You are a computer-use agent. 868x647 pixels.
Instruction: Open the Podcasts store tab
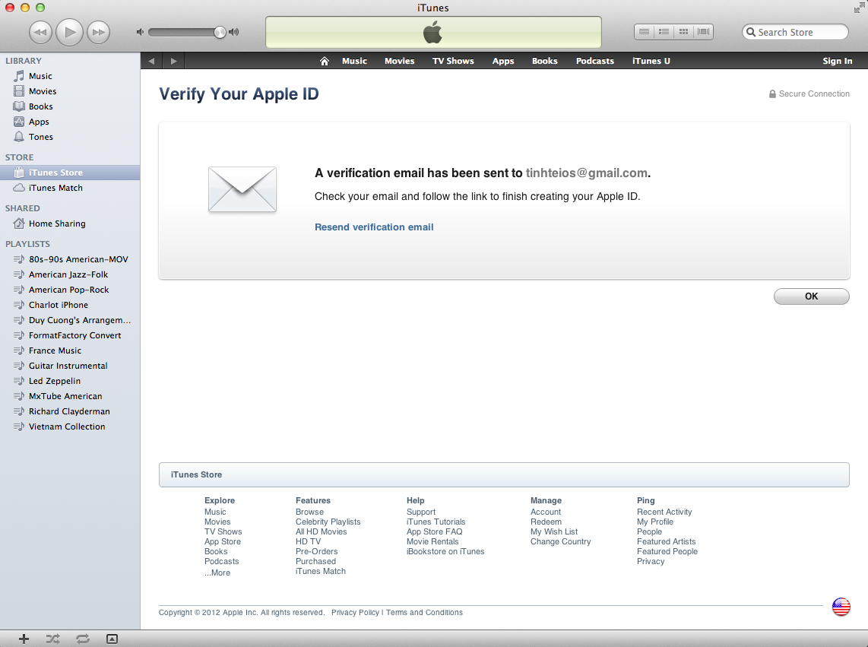pyautogui.click(x=595, y=61)
